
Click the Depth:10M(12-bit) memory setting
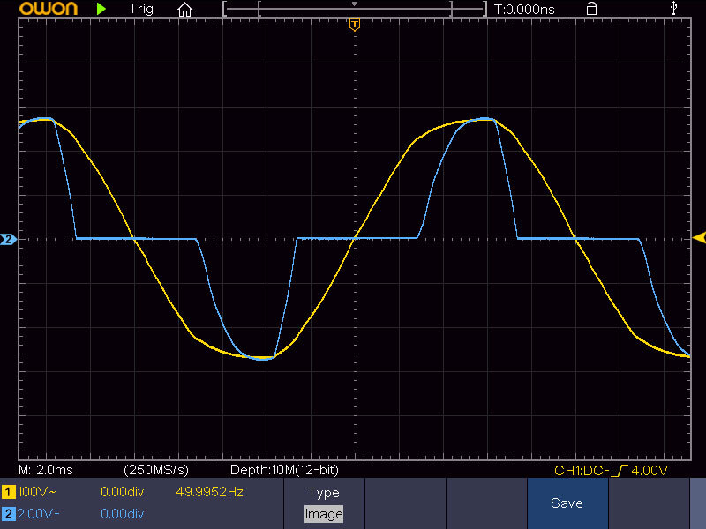coord(283,470)
